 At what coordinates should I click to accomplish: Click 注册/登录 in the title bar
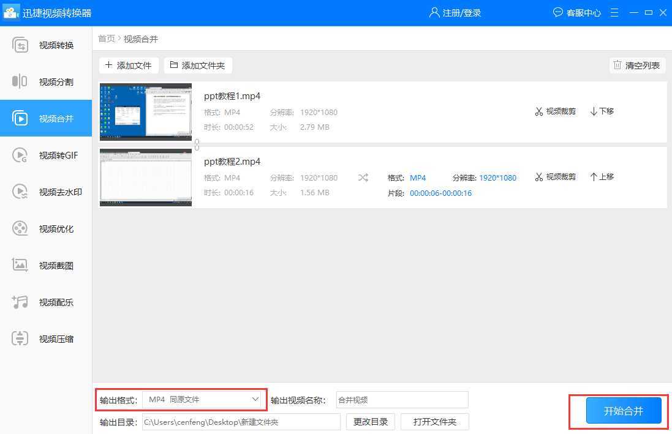pos(455,13)
